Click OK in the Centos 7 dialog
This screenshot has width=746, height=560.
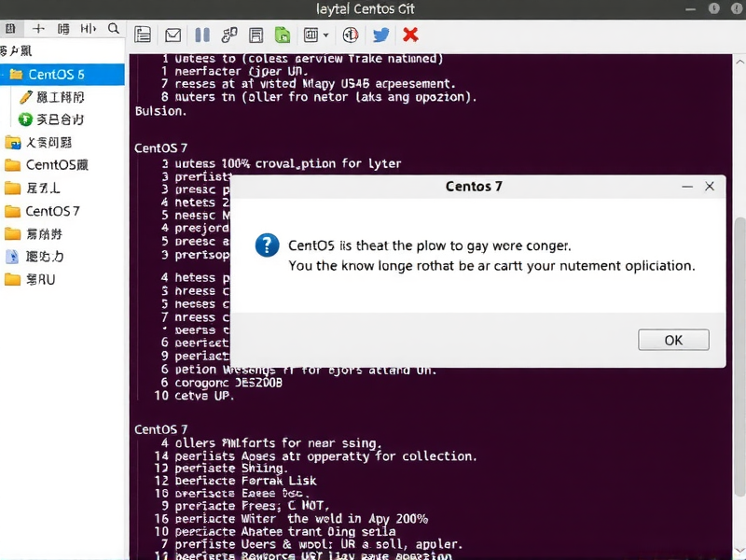point(673,340)
